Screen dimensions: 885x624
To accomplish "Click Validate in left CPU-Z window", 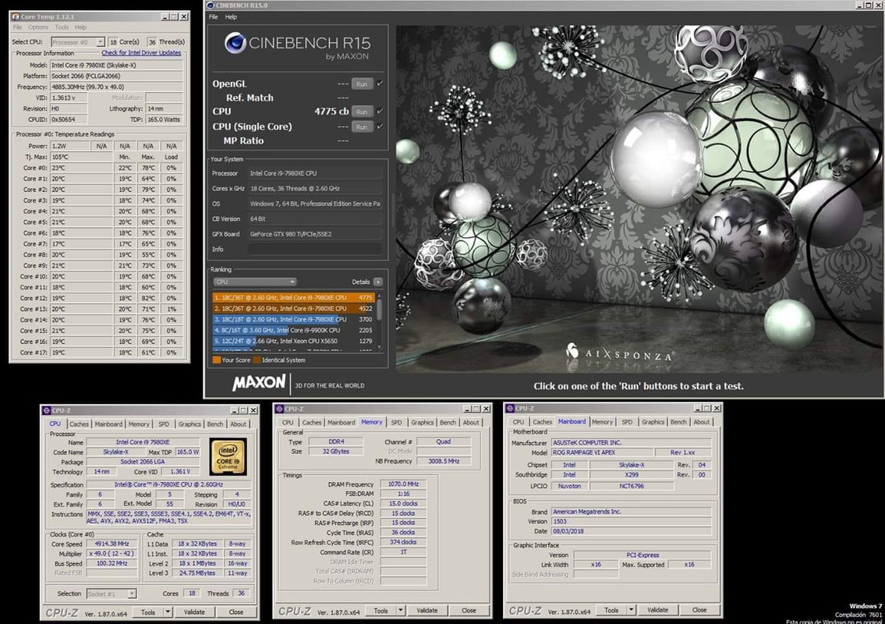I will [194, 612].
